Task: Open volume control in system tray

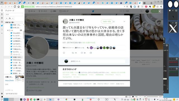Action: pos(155,99)
